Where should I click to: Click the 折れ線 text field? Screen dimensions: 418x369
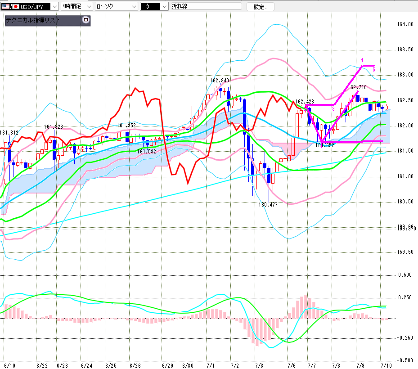207,6
